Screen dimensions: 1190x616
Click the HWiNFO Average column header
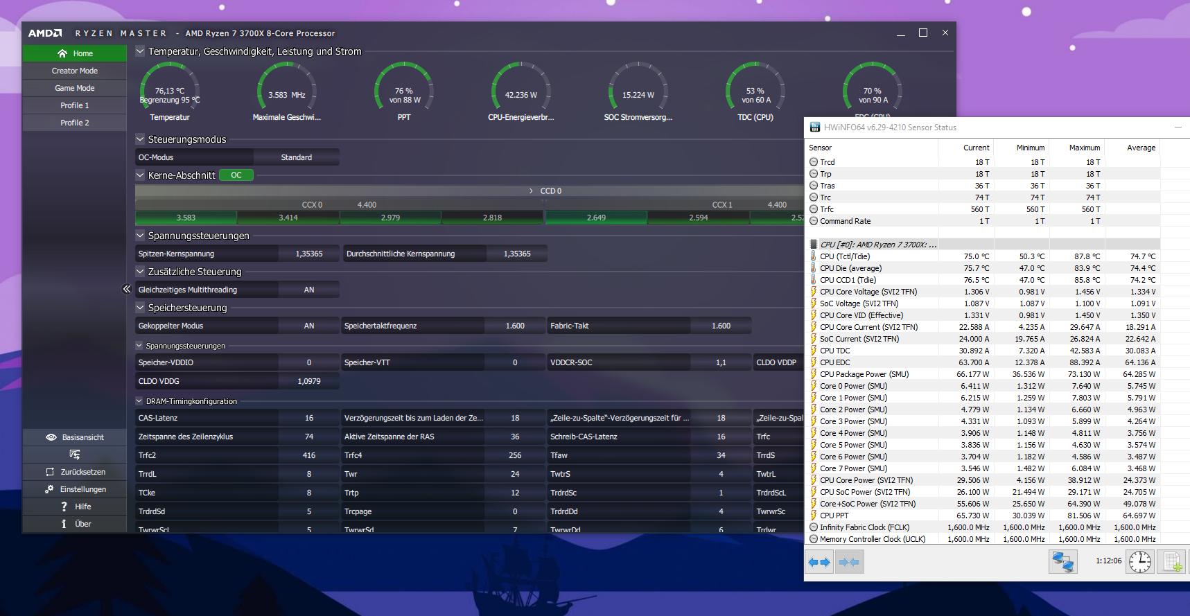1132,148
